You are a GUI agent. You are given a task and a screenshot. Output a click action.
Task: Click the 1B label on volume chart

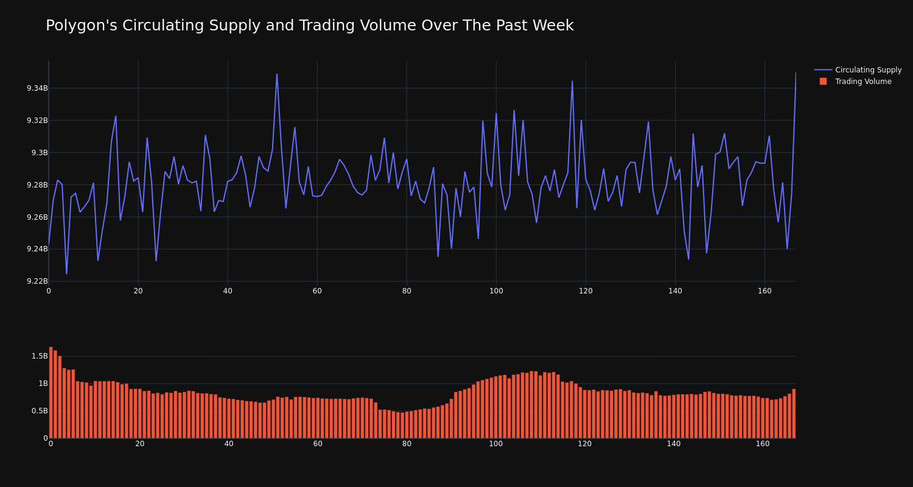(x=43, y=384)
